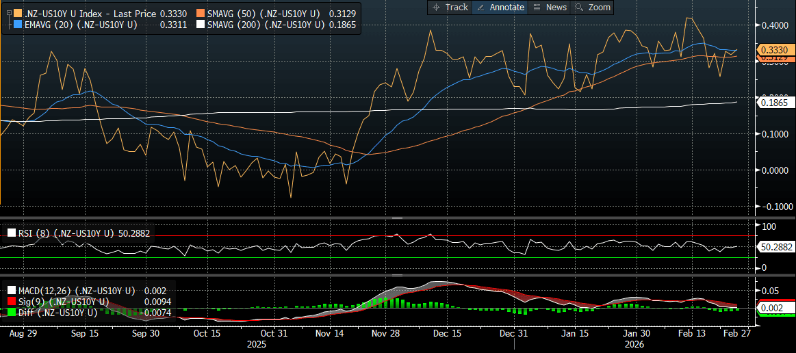
Task: Click the 0.002 MACD axis value tag
Action: tap(773, 308)
